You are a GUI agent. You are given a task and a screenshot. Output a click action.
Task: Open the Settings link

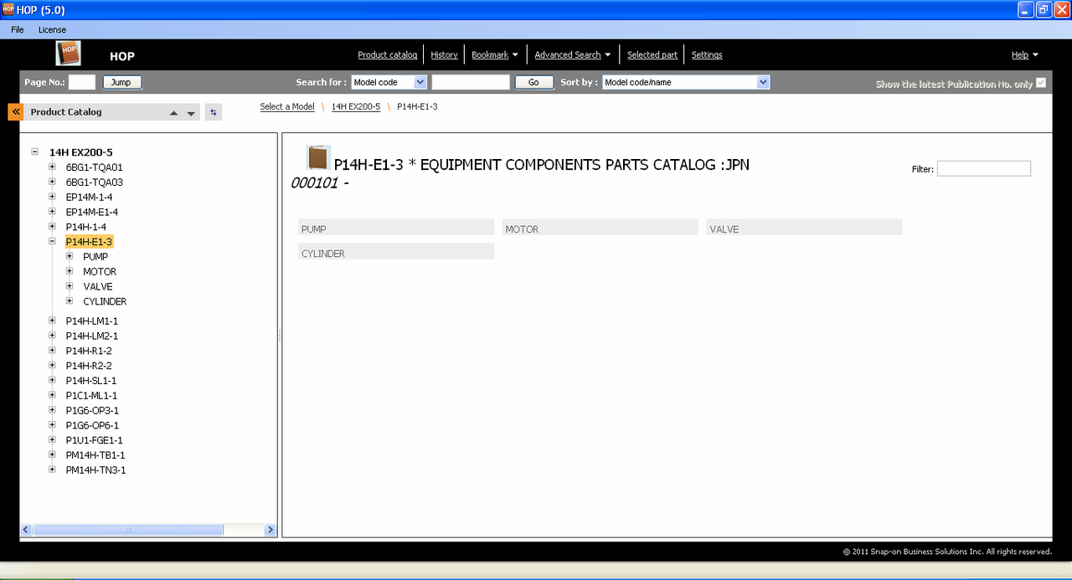tap(707, 54)
